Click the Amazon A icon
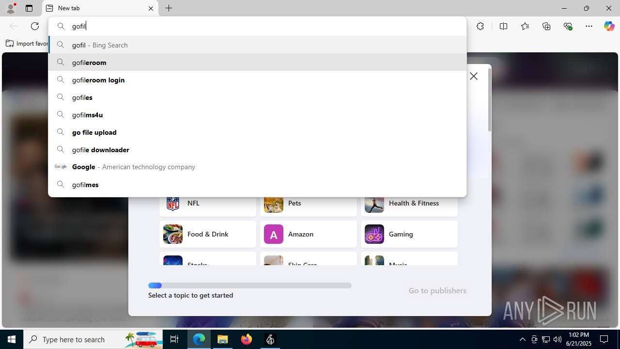This screenshot has width=620, height=349. pyautogui.click(x=274, y=234)
